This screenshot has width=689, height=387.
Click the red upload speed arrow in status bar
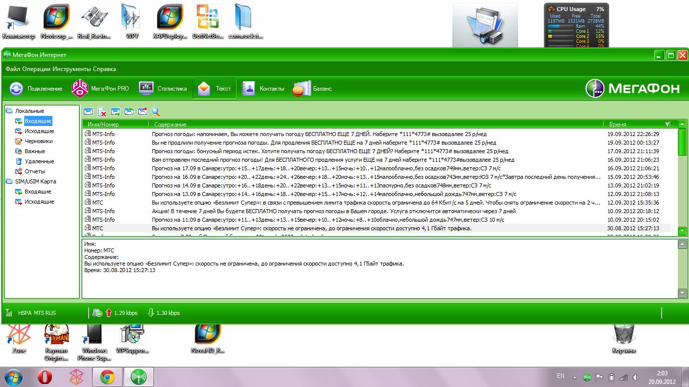[x=108, y=313]
